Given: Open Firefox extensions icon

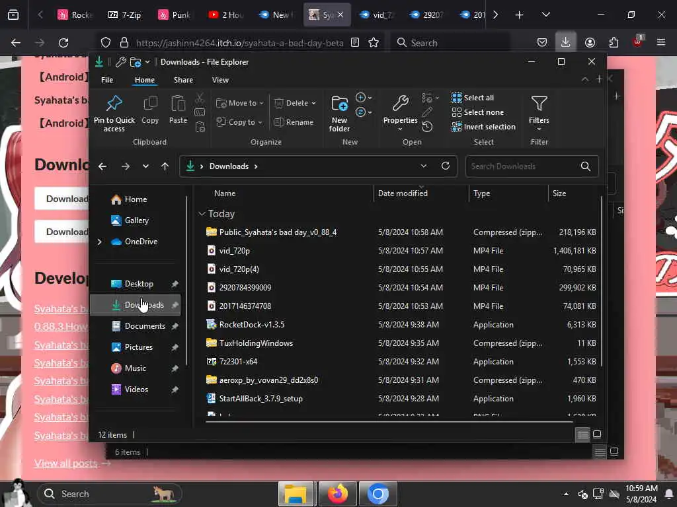Looking at the screenshot, I should tap(614, 42).
